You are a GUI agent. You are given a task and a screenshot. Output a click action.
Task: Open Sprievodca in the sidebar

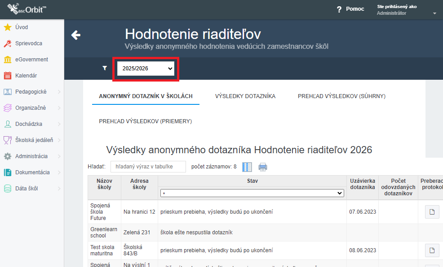click(x=29, y=43)
